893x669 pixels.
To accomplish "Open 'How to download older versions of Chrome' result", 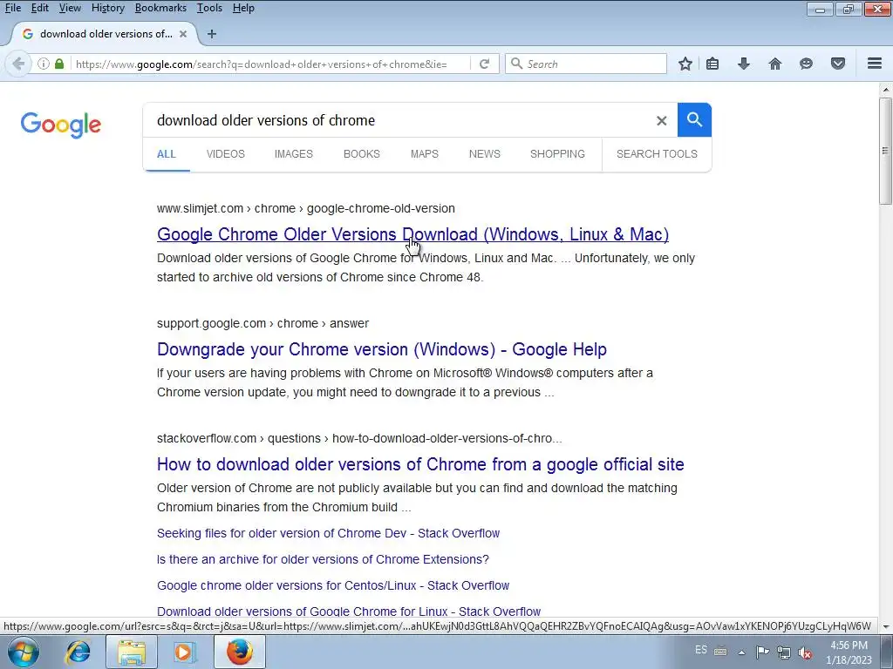I will pos(420,464).
